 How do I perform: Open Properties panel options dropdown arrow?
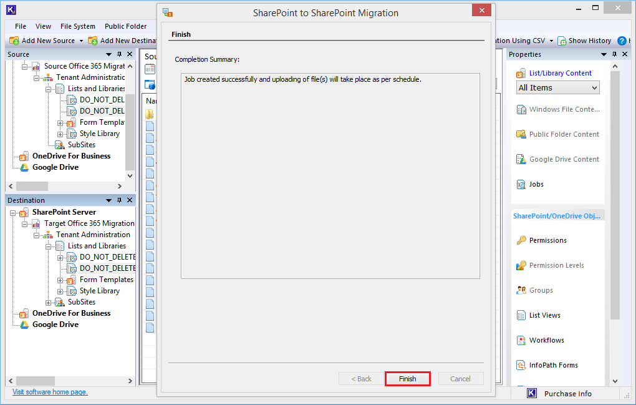click(604, 54)
